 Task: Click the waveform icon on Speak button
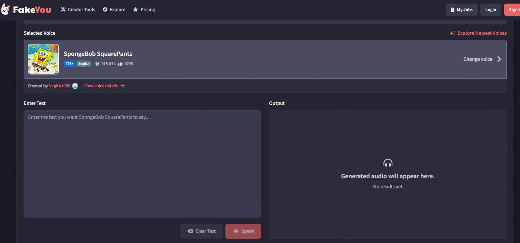(x=236, y=231)
